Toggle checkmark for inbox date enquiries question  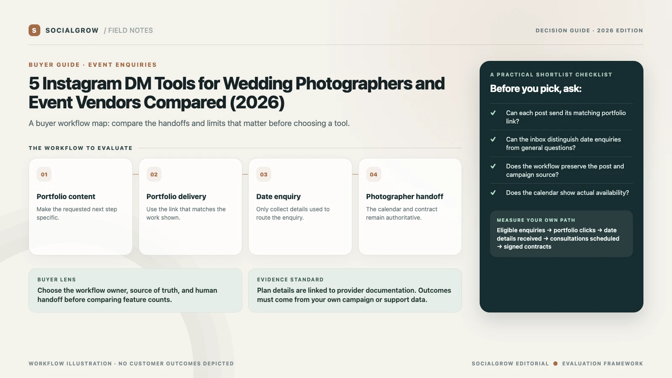493,139
